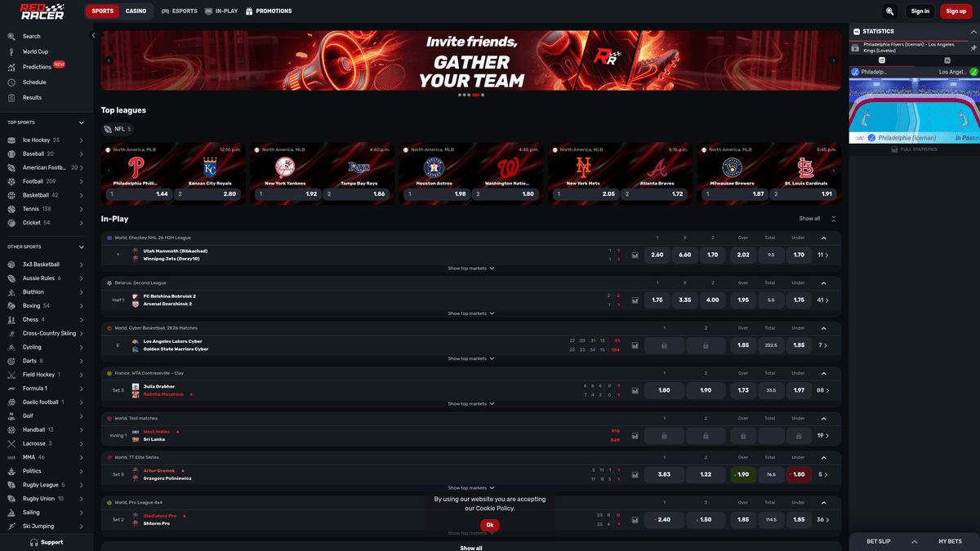Viewport: 980px width, 551px height.
Task: Pin the Philadelphia Flyers statistics widget
Action: click(x=973, y=48)
